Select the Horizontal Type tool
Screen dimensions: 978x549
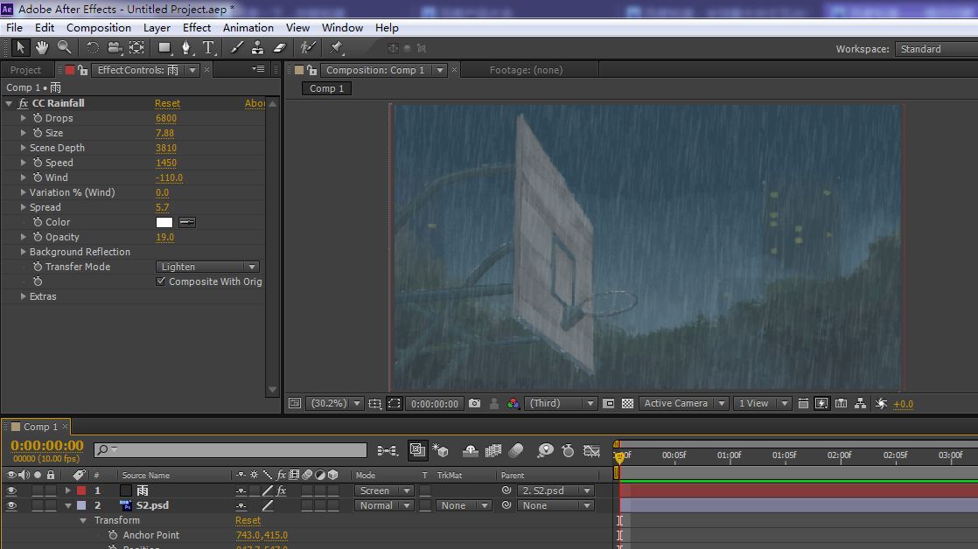[x=208, y=48]
